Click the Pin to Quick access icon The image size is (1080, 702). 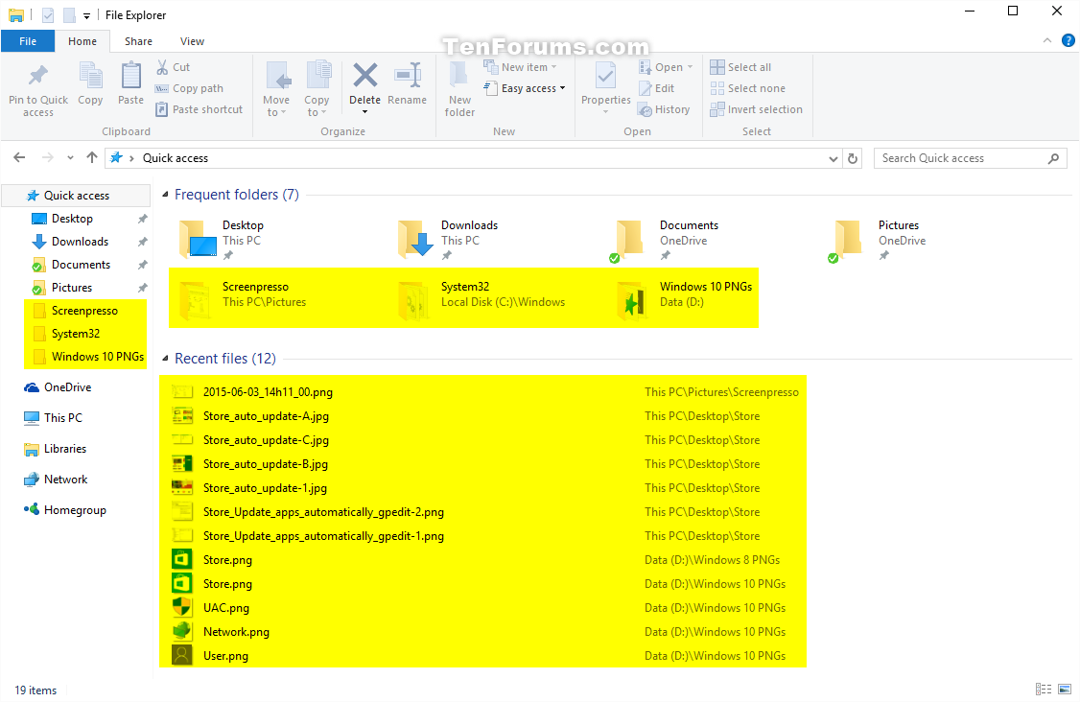tap(37, 76)
